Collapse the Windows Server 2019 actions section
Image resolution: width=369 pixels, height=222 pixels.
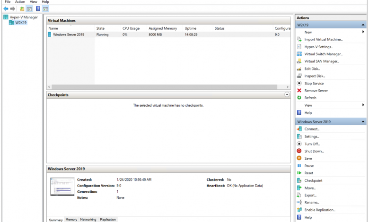[x=363, y=121]
